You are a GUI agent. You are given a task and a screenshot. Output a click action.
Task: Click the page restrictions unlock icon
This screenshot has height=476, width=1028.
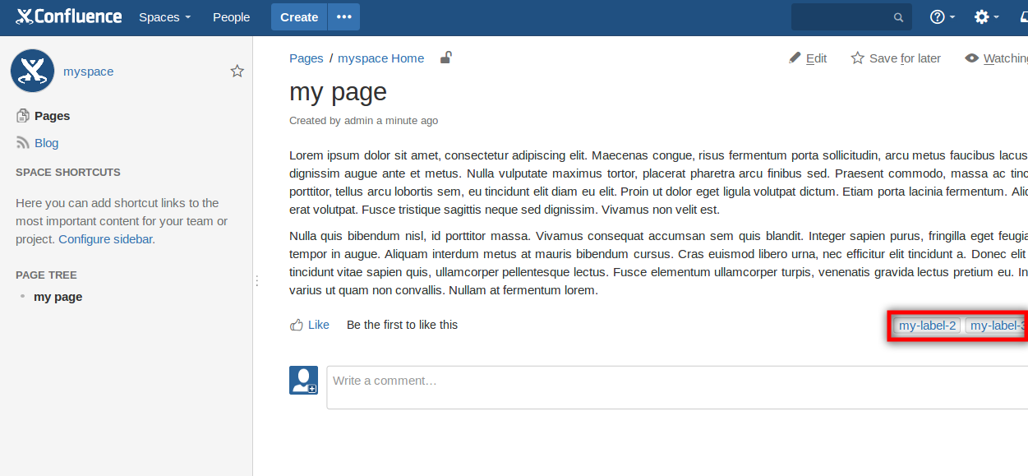click(445, 58)
